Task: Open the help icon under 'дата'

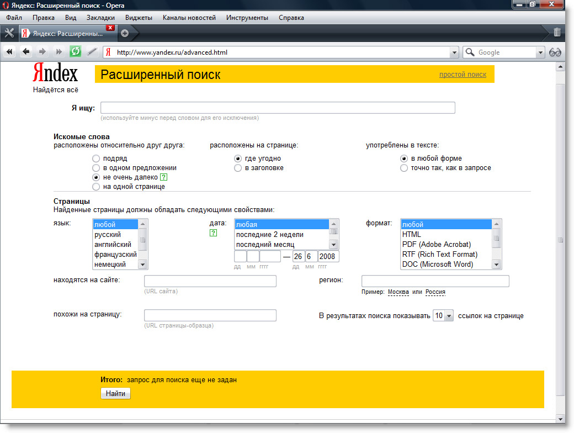Action: (x=213, y=233)
